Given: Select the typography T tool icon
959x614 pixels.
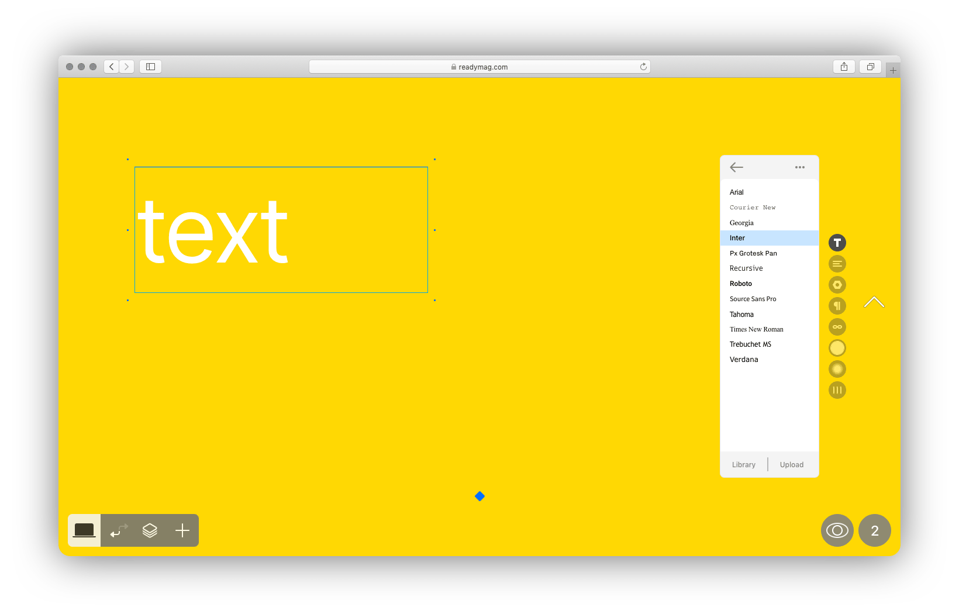Looking at the screenshot, I should (837, 243).
